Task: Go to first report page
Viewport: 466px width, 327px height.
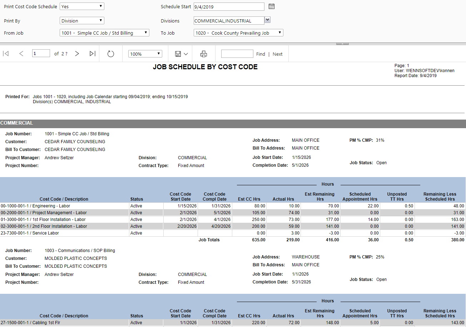Action: pos(6,54)
